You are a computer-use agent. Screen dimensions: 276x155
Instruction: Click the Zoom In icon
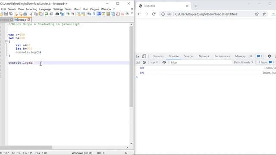(x=68, y=14)
